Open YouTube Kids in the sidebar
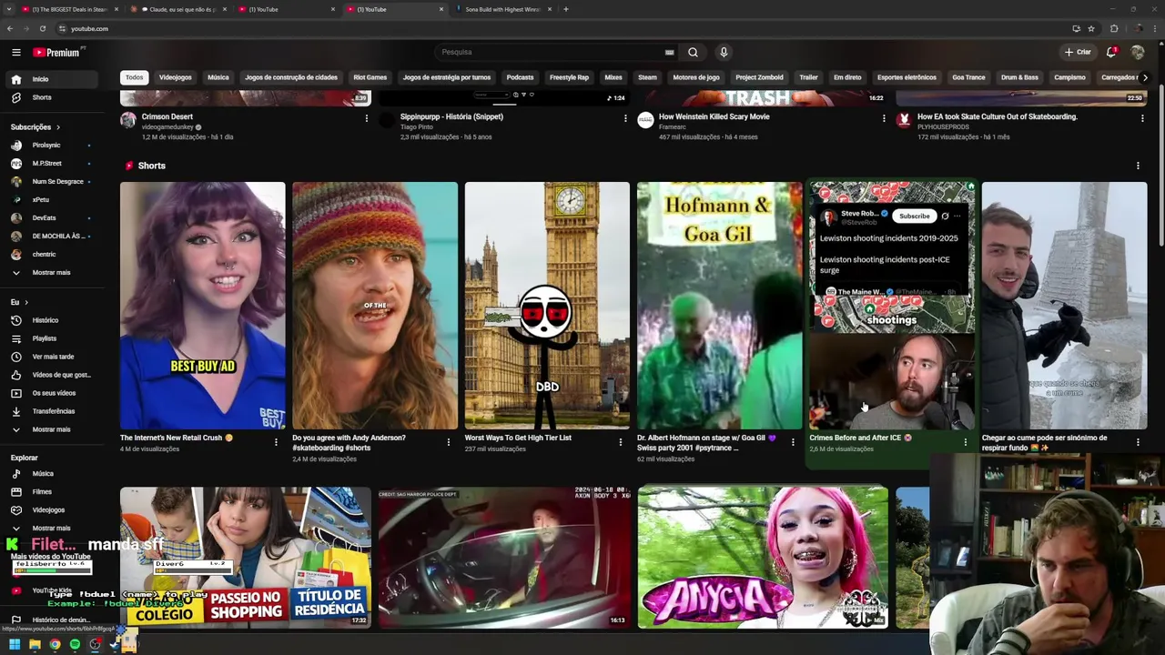 (51, 590)
